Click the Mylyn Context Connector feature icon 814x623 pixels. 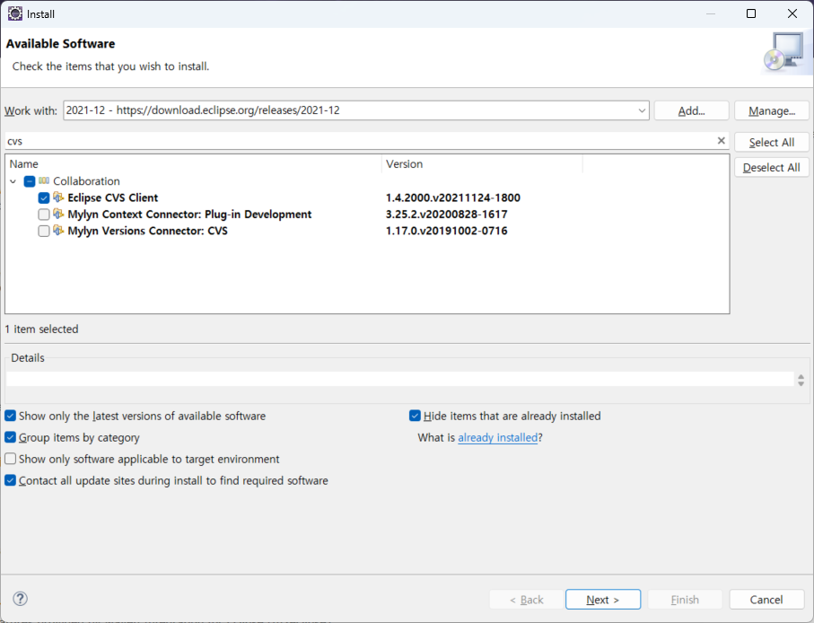tap(58, 214)
